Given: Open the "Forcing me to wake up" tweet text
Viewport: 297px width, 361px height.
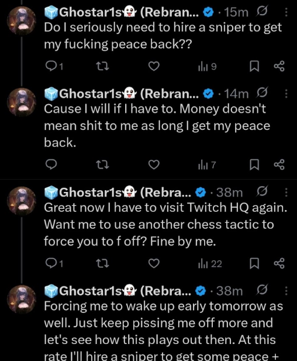Looking at the screenshot, I should [163, 332].
